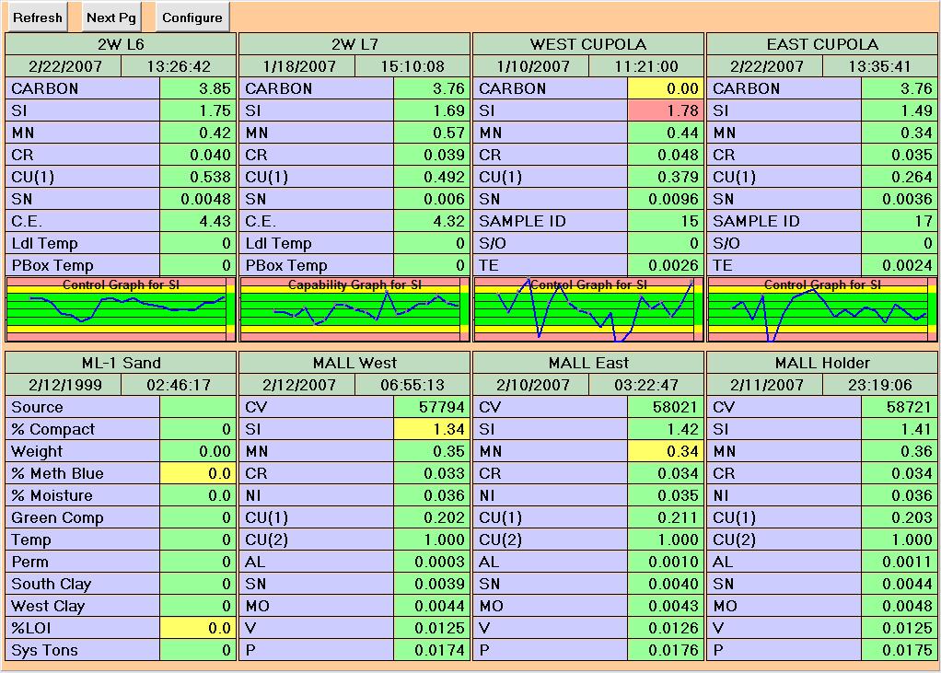Image resolution: width=941 pixels, height=673 pixels.
Task: Click MALL West yellow SI value 1.34
Action: (x=432, y=429)
